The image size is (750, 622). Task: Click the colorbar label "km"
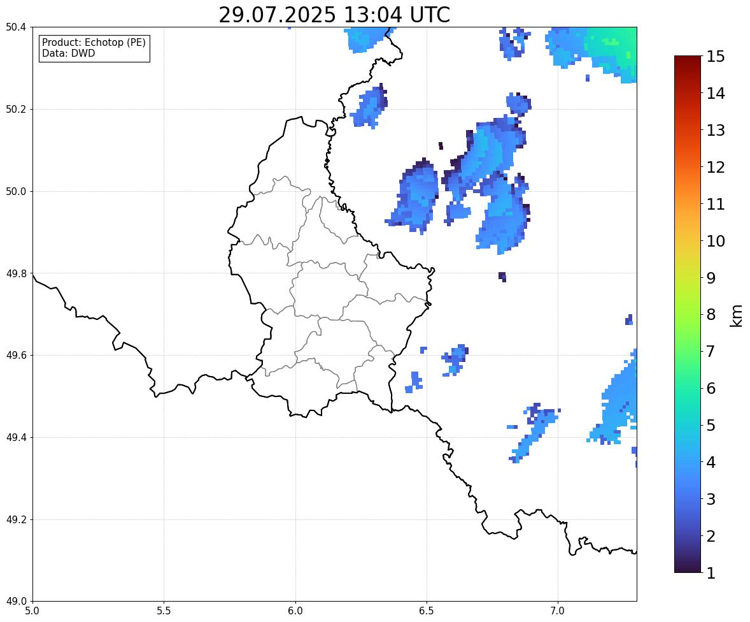pos(737,315)
